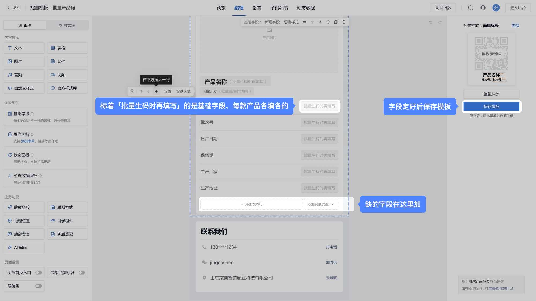The height and width of the screenshot is (301, 536).
Task: Add the 音频 component
Action: (24, 75)
